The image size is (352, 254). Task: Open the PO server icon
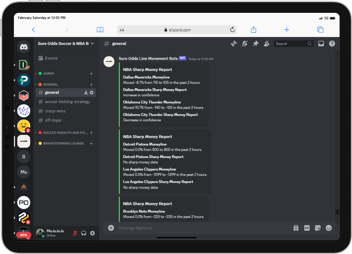pos(24,202)
